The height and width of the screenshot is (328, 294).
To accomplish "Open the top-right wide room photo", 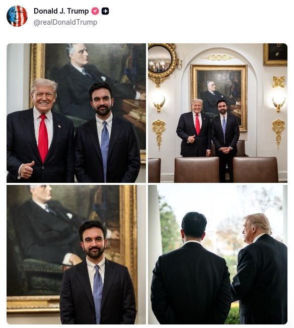I will (x=218, y=113).
